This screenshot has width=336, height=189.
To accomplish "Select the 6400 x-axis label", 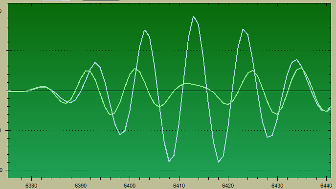I will 130,186.
